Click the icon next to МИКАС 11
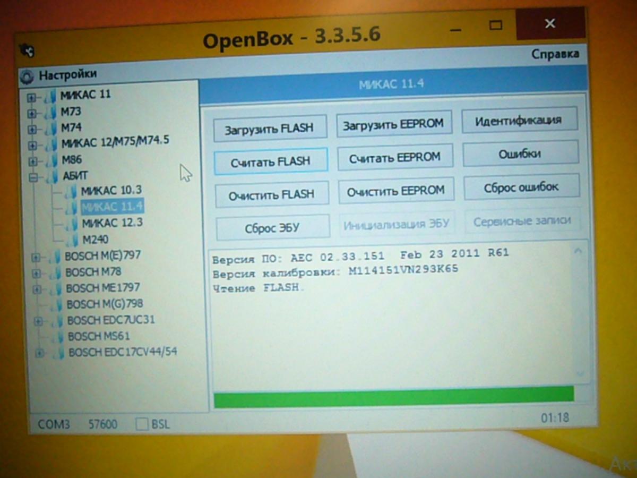 [x=51, y=97]
